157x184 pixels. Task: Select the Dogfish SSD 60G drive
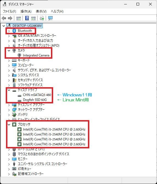pyautogui.click(x=35, y=100)
